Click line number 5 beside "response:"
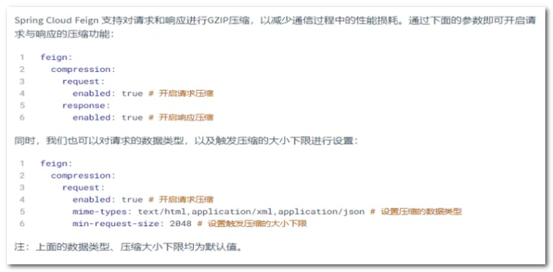 pos(22,105)
